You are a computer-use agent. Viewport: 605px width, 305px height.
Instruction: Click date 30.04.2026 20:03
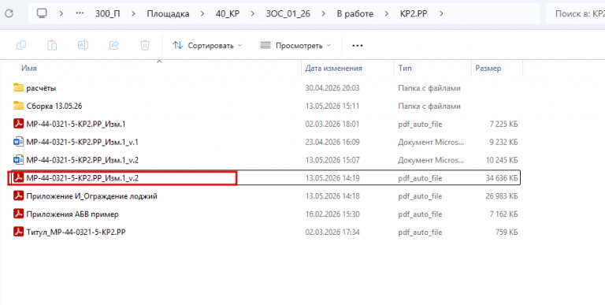pyautogui.click(x=332, y=88)
